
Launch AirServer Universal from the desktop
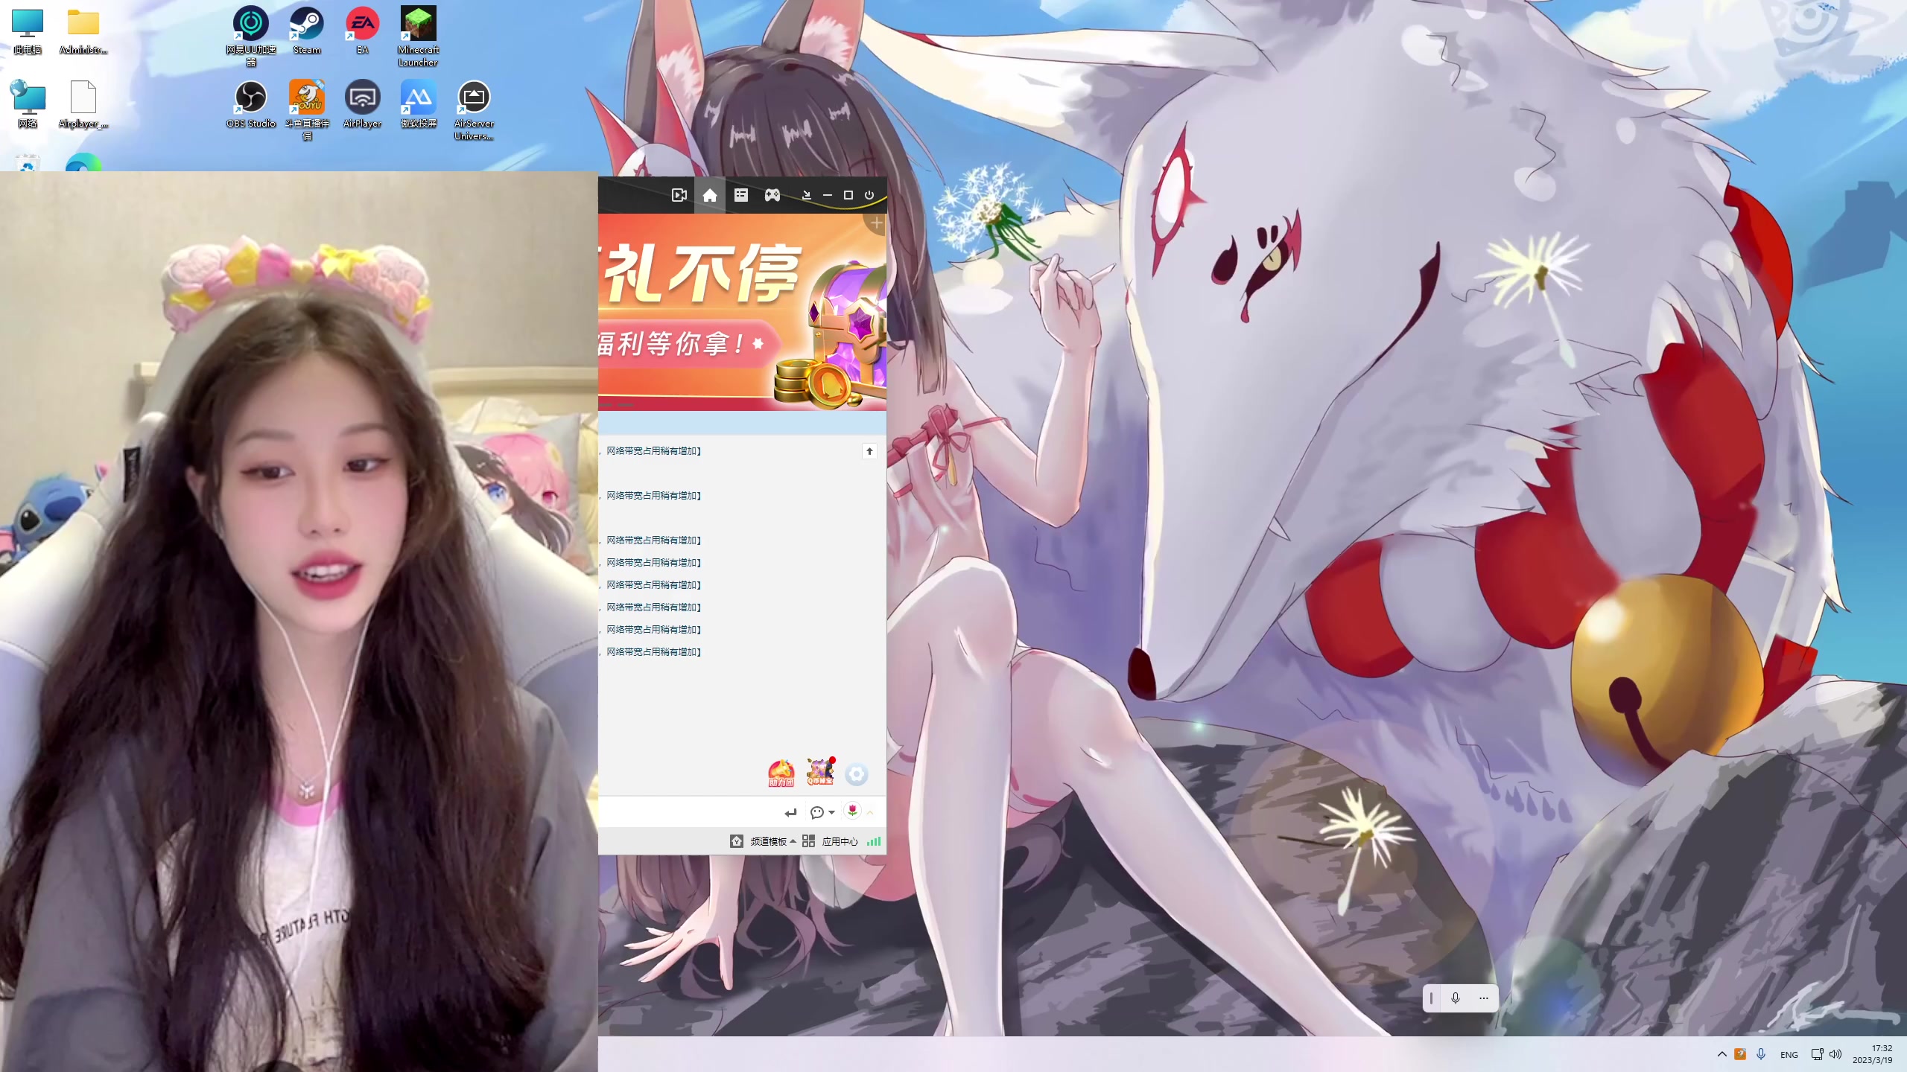[x=474, y=109]
